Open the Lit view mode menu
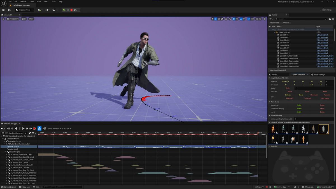The width and height of the screenshot is (336, 189). click(24, 19)
